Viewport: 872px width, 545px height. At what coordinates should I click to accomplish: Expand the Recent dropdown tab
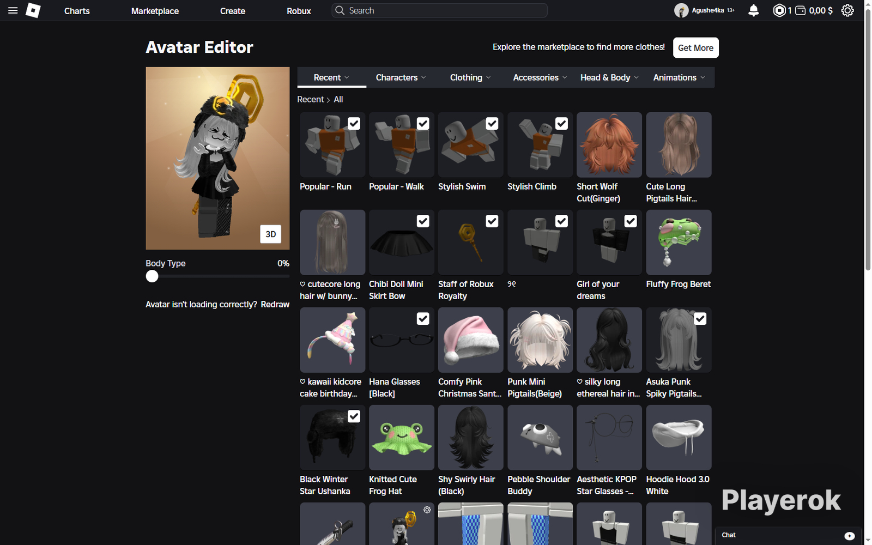[x=331, y=77]
